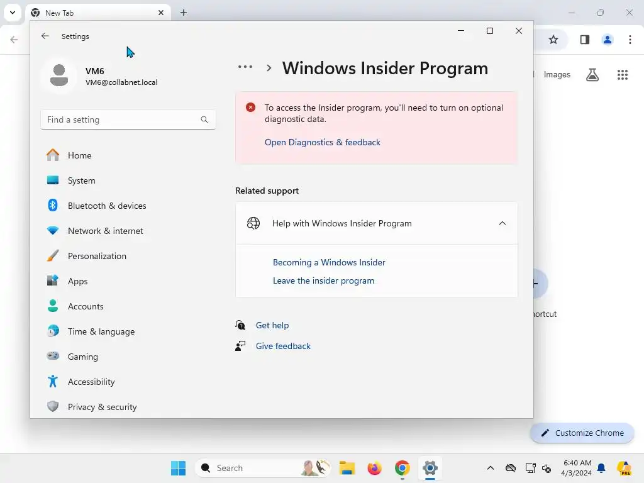Maximize the Settings window

point(489,31)
